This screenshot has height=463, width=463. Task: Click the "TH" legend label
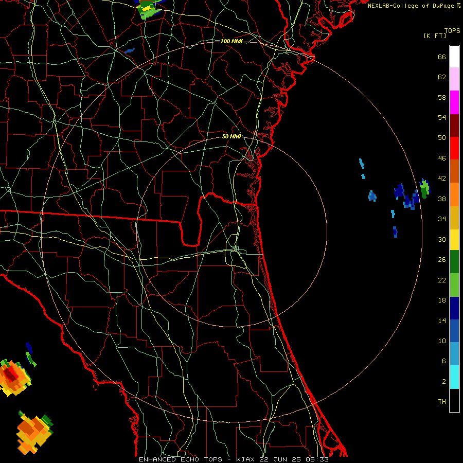point(442,402)
